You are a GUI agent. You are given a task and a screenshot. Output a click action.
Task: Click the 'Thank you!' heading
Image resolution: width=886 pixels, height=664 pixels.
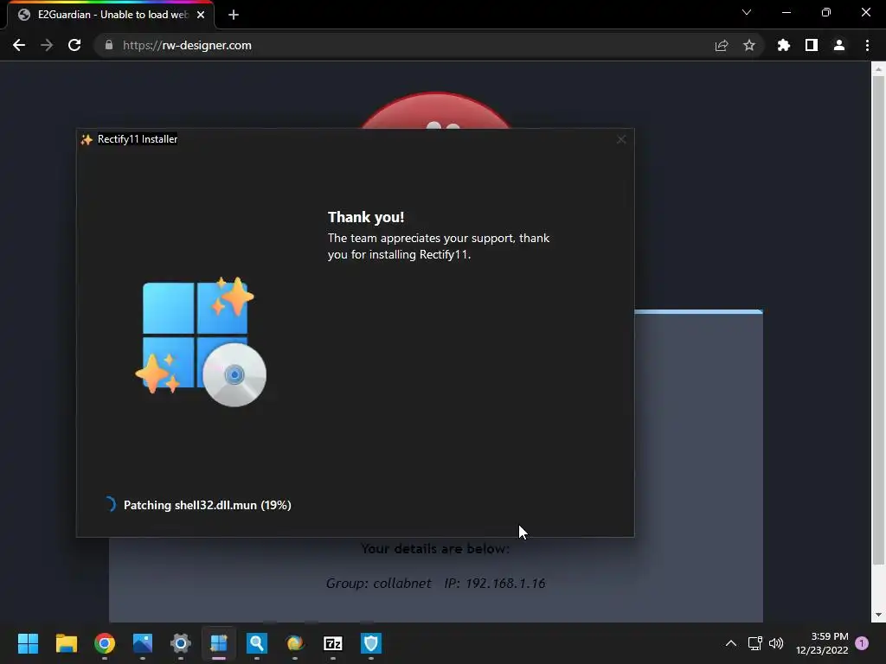coord(366,217)
